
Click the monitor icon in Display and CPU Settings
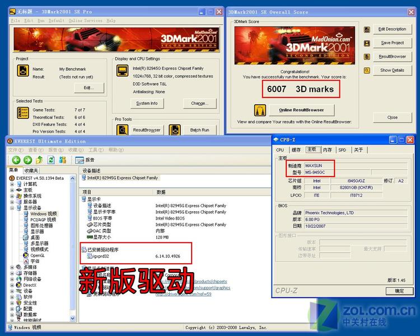[123, 71]
